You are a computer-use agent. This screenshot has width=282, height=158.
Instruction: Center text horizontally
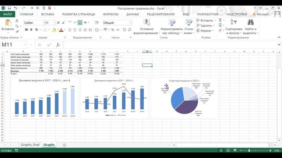75,30
